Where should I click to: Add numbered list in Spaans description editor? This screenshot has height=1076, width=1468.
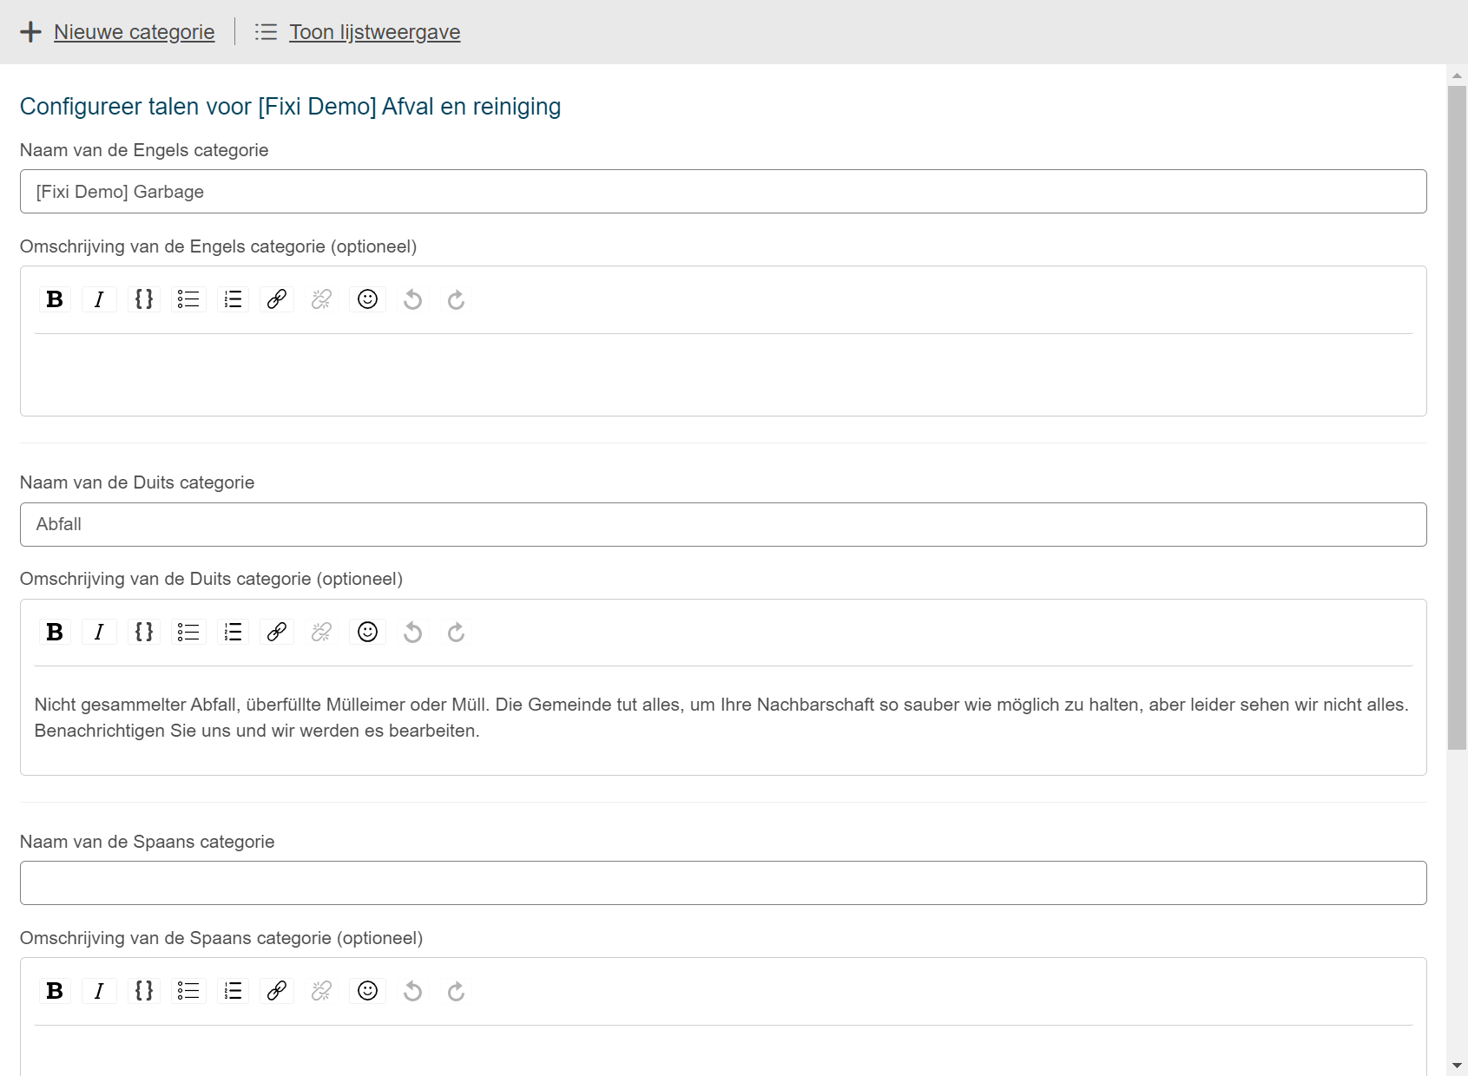tap(233, 991)
